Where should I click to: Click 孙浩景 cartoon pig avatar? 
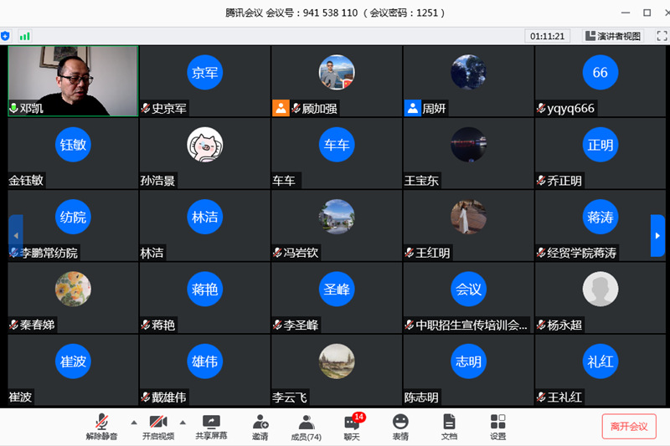pyautogui.click(x=204, y=145)
